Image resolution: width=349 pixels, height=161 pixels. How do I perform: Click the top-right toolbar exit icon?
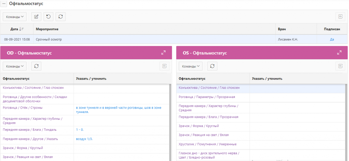tap(340, 16)
